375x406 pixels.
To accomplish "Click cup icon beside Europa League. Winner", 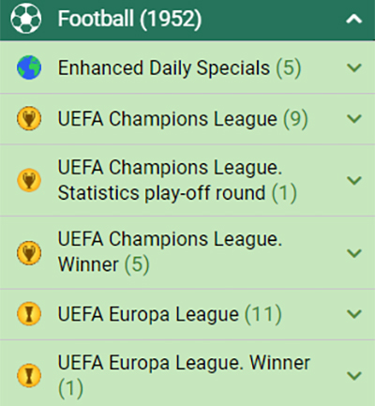I will [29, 375].
